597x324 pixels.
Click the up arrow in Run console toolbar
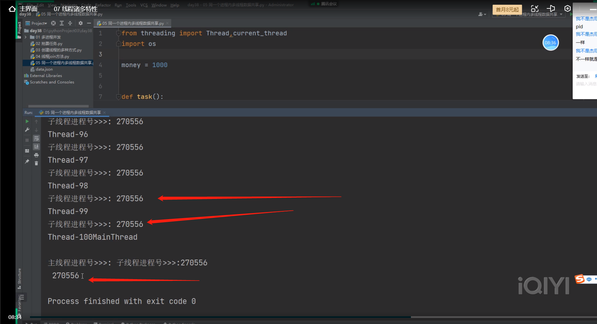click(36, 122)
